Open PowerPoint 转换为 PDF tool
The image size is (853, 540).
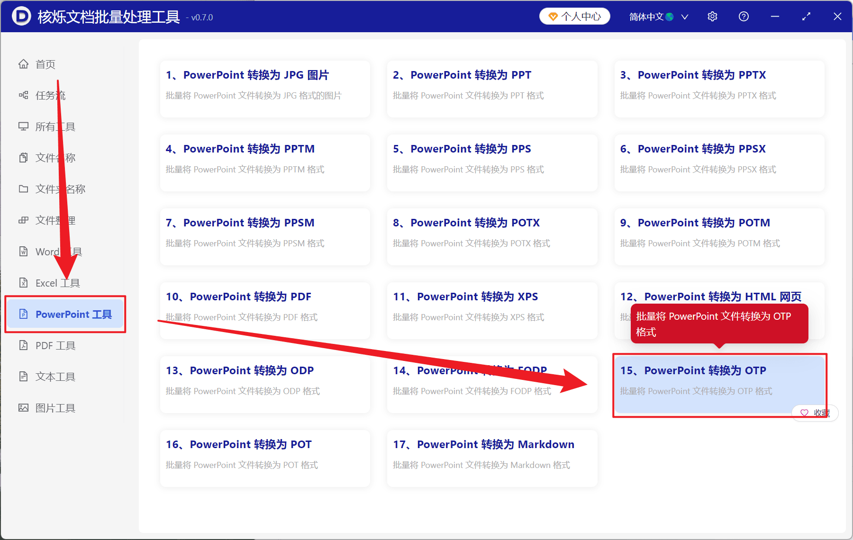[x=265, y=311]
